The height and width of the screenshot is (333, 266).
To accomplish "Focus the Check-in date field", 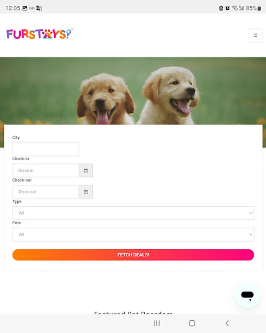I will (x=46, y=171).
